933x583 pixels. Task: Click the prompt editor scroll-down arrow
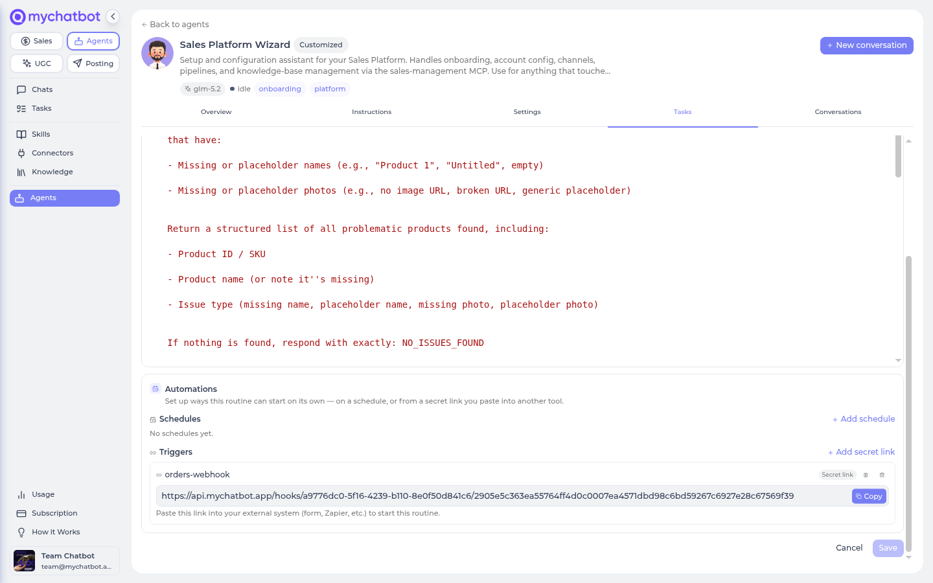(x=898, y=360)
